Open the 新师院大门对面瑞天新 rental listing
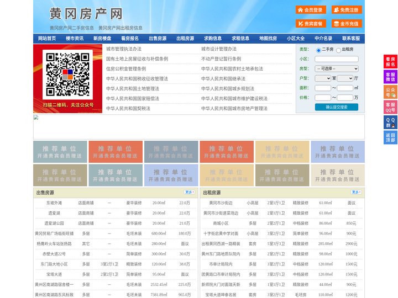Viewport: 398px width, 298px height. [x=221, y=285]
